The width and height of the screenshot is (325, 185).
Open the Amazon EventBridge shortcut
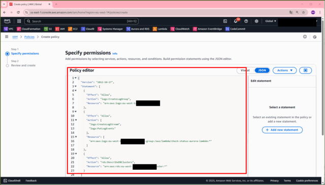coord(207,29)
